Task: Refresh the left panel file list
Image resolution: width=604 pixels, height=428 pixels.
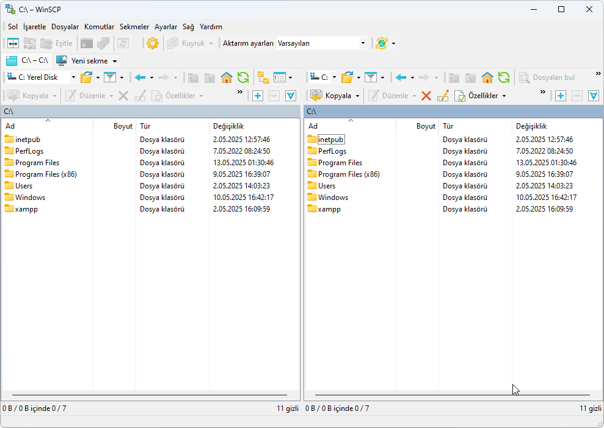Action: (x=243, y=77)
